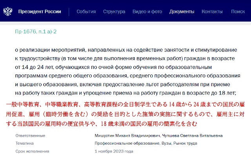Viewport: 251px width, 156px height.
Task: Open the Видео и фото section
Action: click(x=147, y=11)
